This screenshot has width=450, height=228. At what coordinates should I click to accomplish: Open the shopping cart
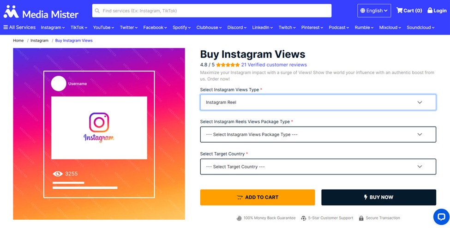pos(409,11)
